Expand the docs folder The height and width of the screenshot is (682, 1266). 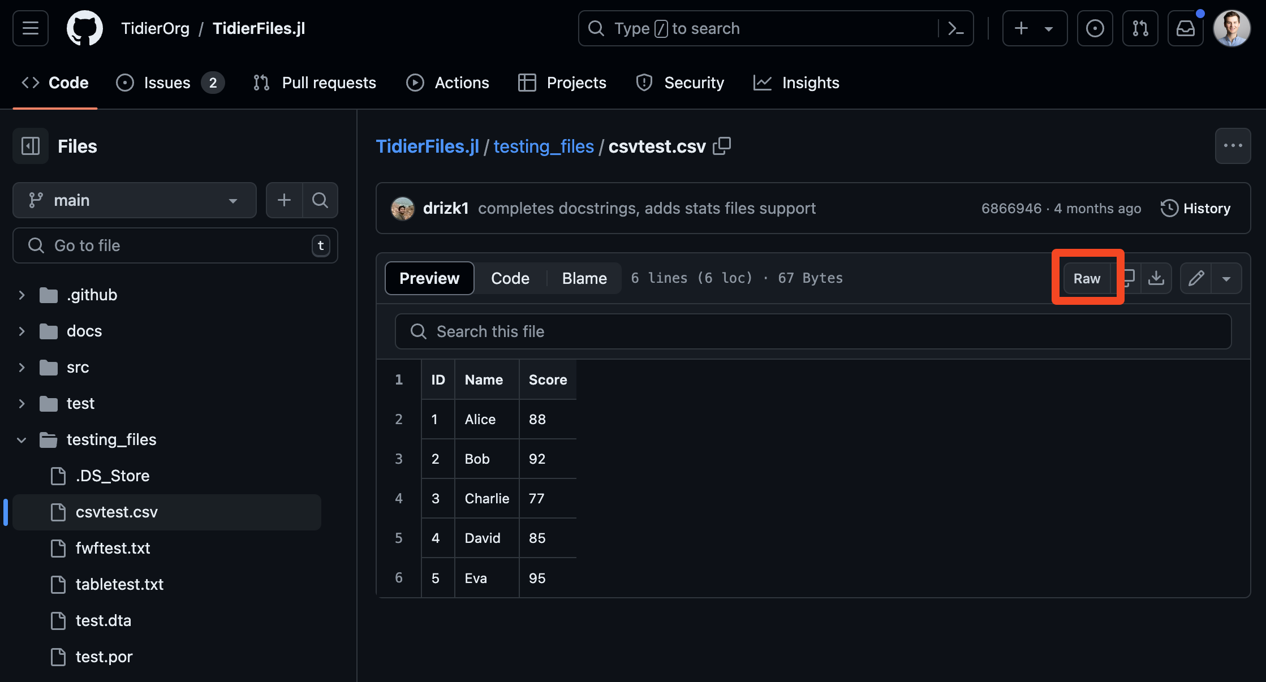(21, 331)
